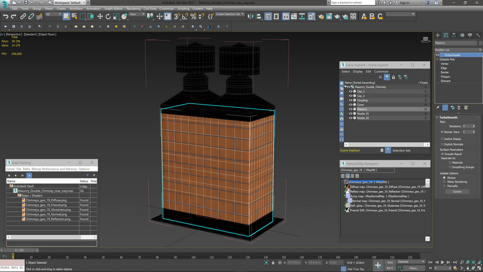
Task: Click the Undo arrow in main toolbar
Action: point(5,17)
